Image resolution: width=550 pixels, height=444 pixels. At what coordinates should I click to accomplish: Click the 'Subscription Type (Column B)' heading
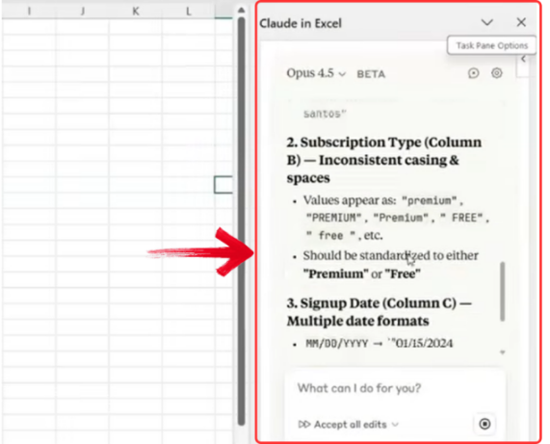(383, 160)
